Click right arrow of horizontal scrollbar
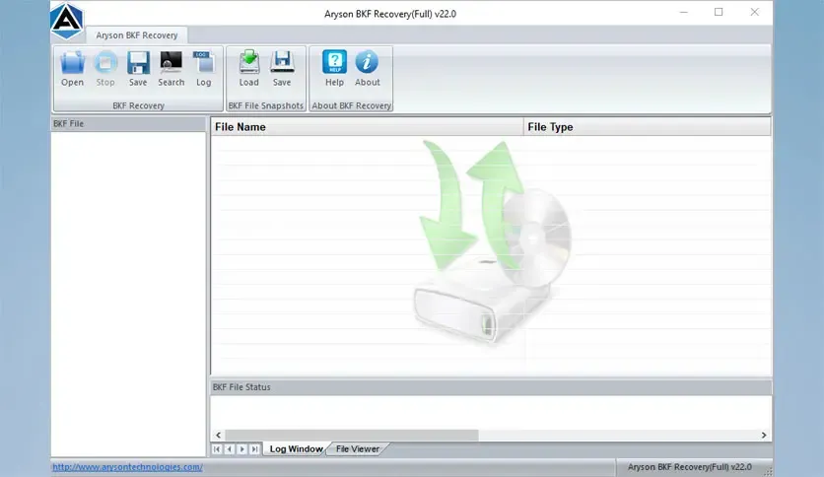This screenshot has height=477, width=824. (x=764, y=435)
